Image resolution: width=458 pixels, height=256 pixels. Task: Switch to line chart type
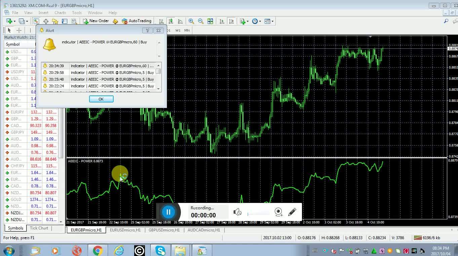180,21
